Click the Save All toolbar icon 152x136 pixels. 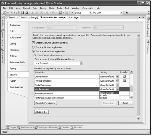pos(27,13)
